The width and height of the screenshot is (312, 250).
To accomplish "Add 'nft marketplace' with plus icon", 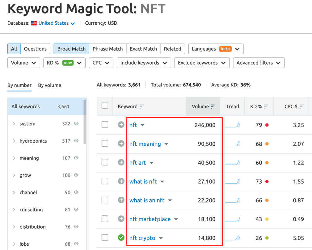I will coord(121,219).
